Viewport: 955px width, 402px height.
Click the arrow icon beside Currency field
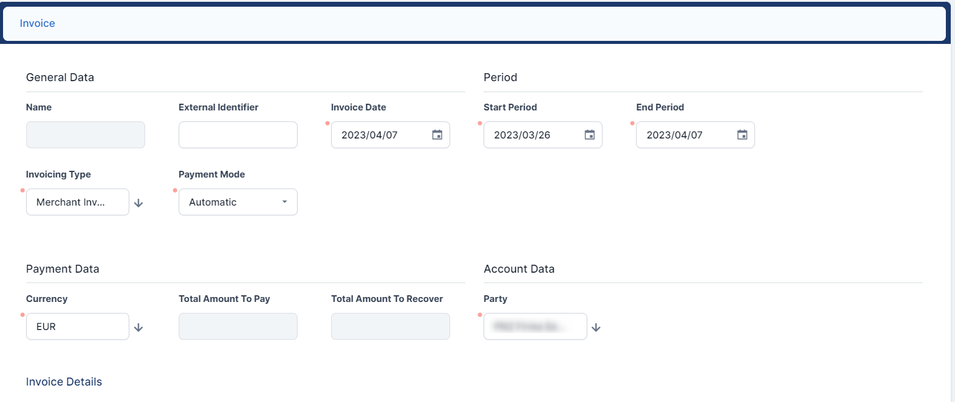(138, 327)
